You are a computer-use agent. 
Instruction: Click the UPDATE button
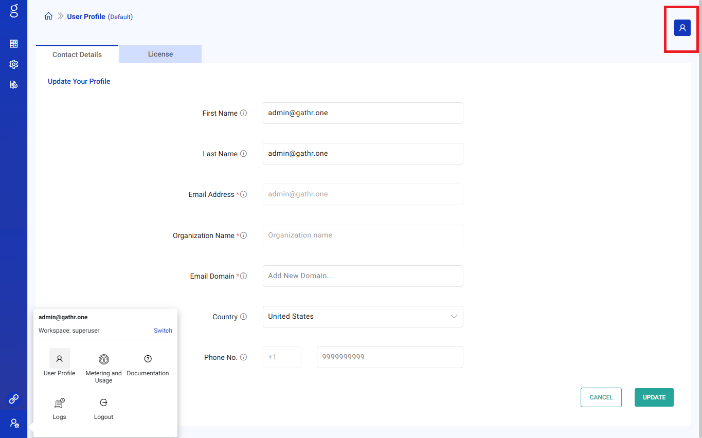654,397
